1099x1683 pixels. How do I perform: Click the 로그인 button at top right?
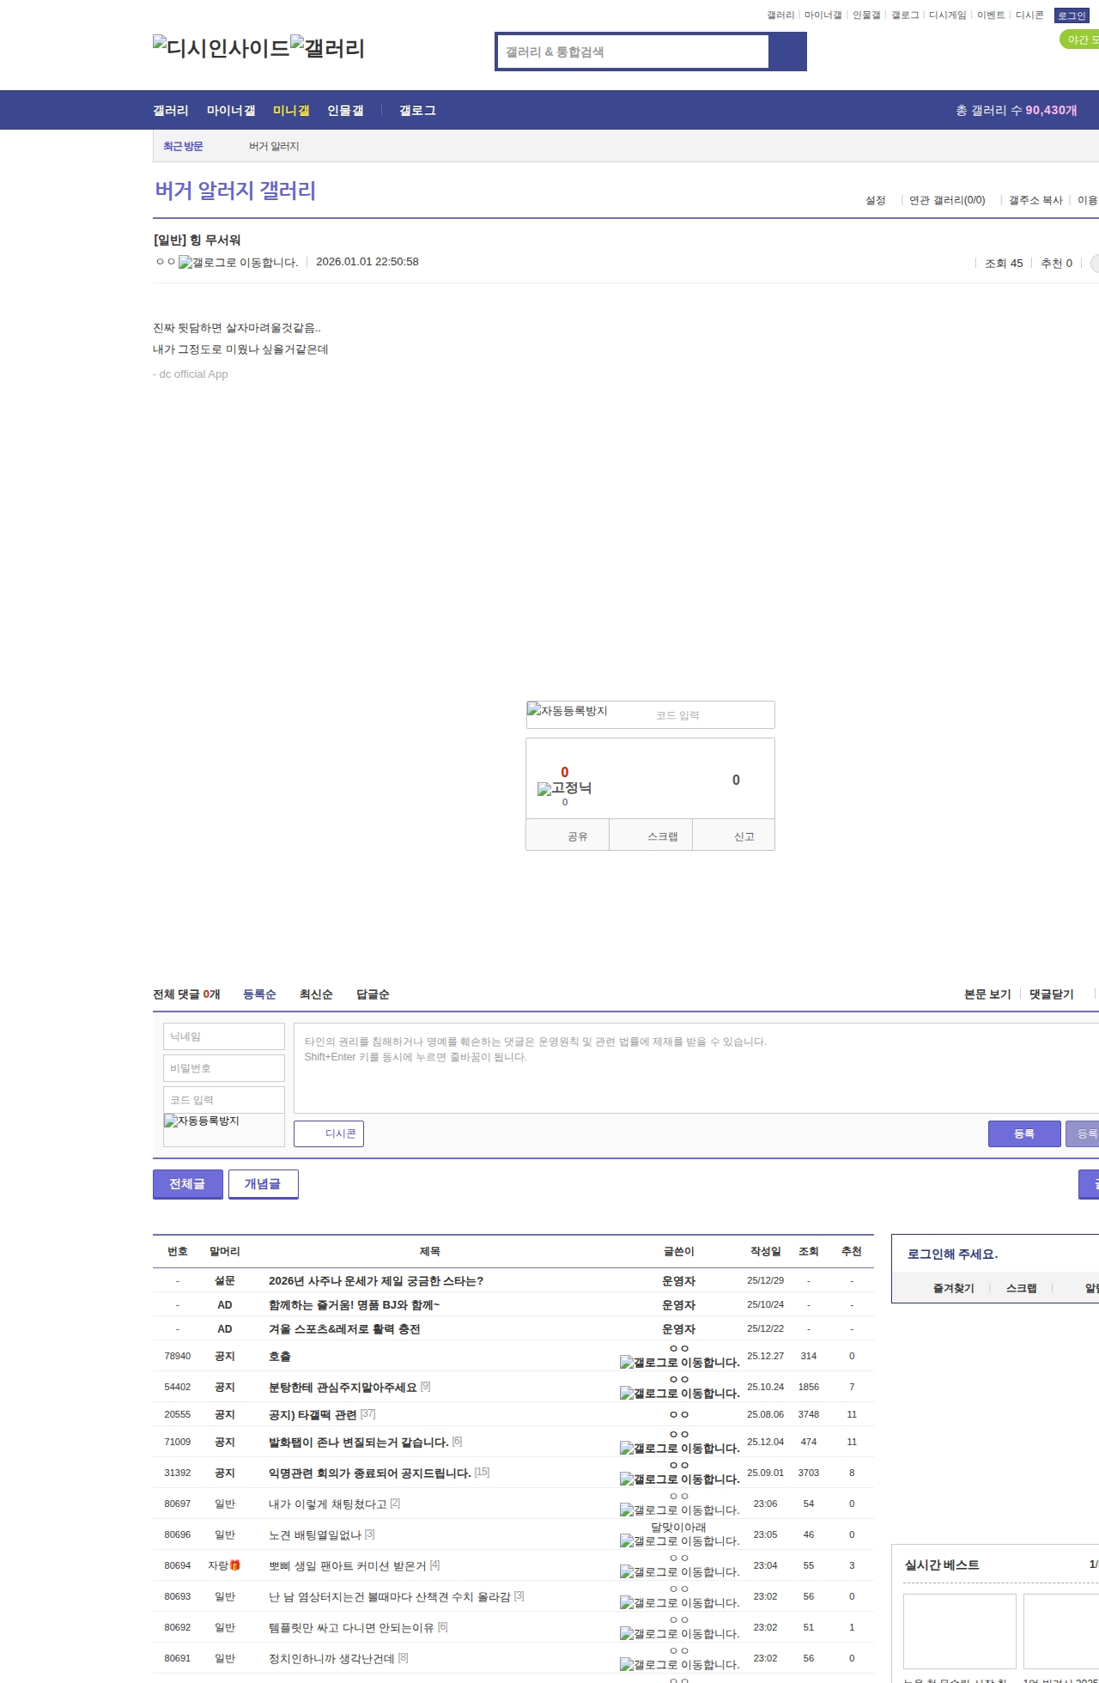[x=1071, y=15]
